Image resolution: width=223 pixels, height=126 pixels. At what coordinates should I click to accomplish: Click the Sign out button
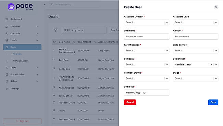pyautogui.click(x=22, y=121)
